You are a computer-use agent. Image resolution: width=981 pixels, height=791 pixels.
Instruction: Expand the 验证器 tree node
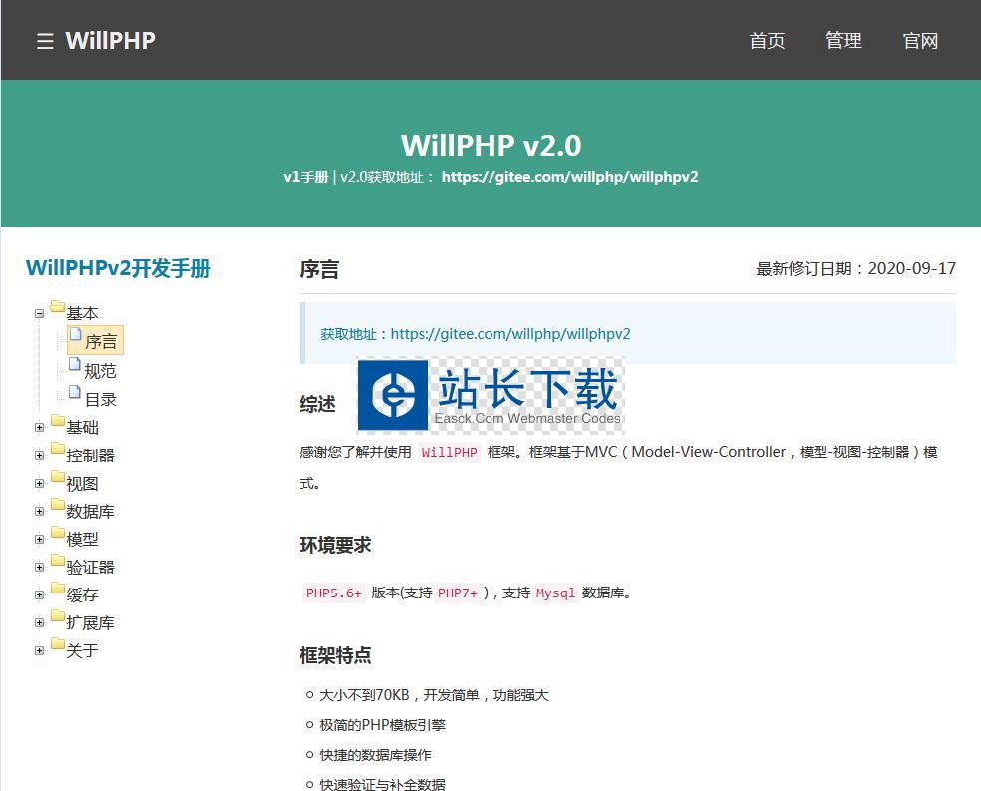coord(40,567)
